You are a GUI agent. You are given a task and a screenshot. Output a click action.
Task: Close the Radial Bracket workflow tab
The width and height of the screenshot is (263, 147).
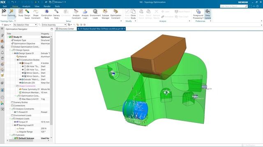click(124, 29)
